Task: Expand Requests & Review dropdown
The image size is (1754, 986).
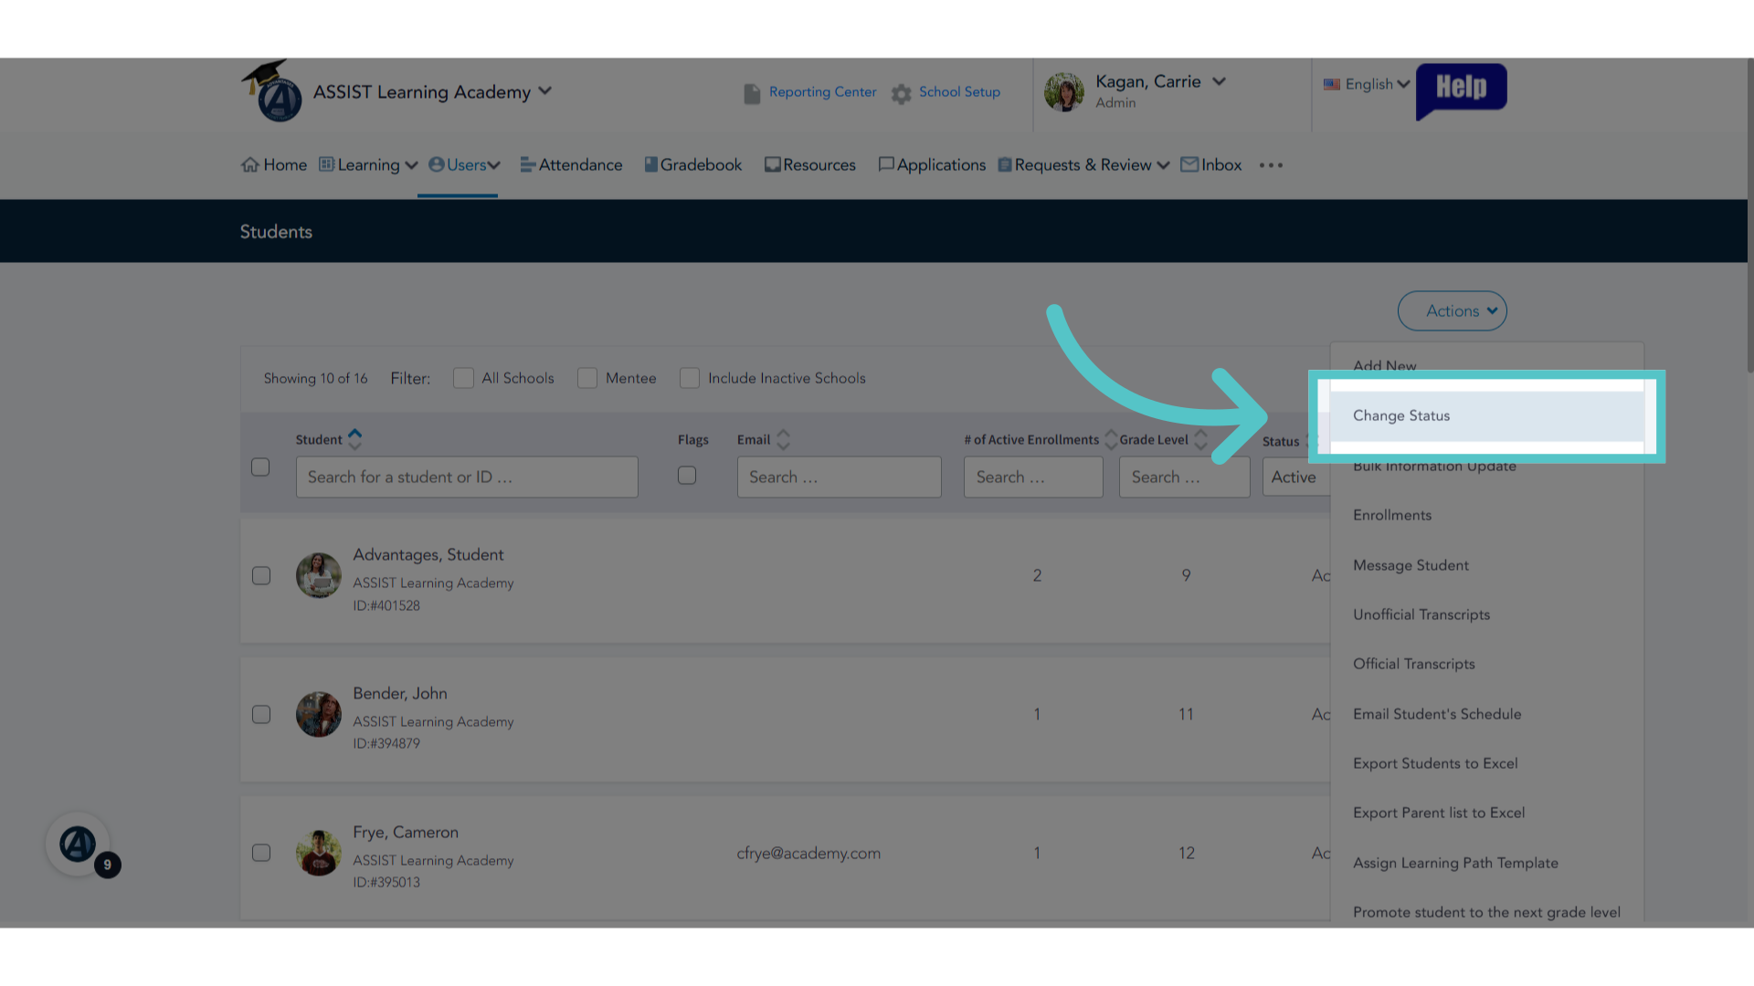Action: tap(1163, 165)
